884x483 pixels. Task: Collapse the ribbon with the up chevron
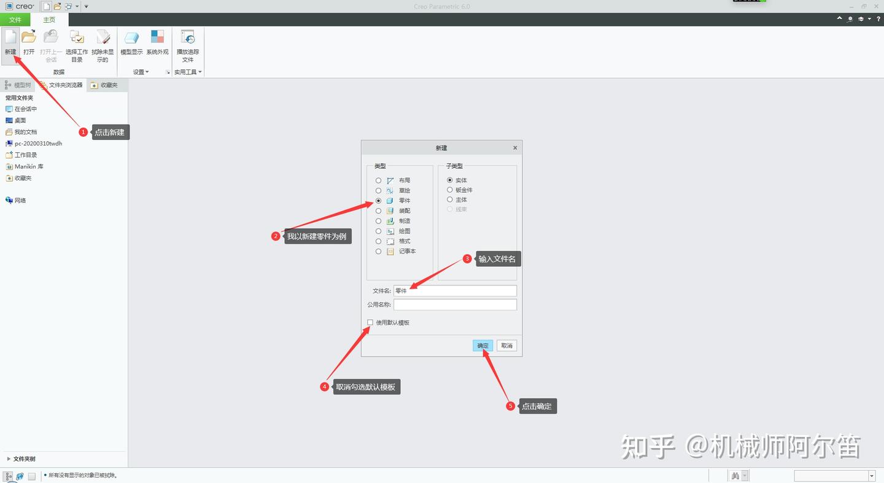coord(840,19)
